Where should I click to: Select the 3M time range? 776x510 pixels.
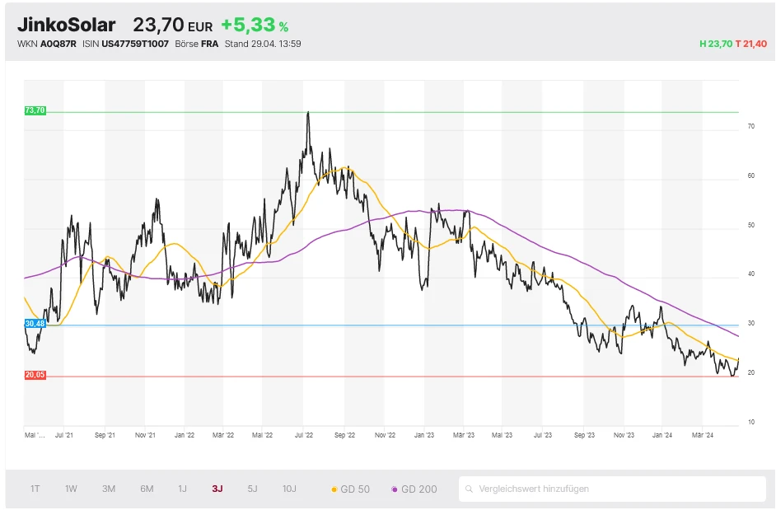click(109, 489)
